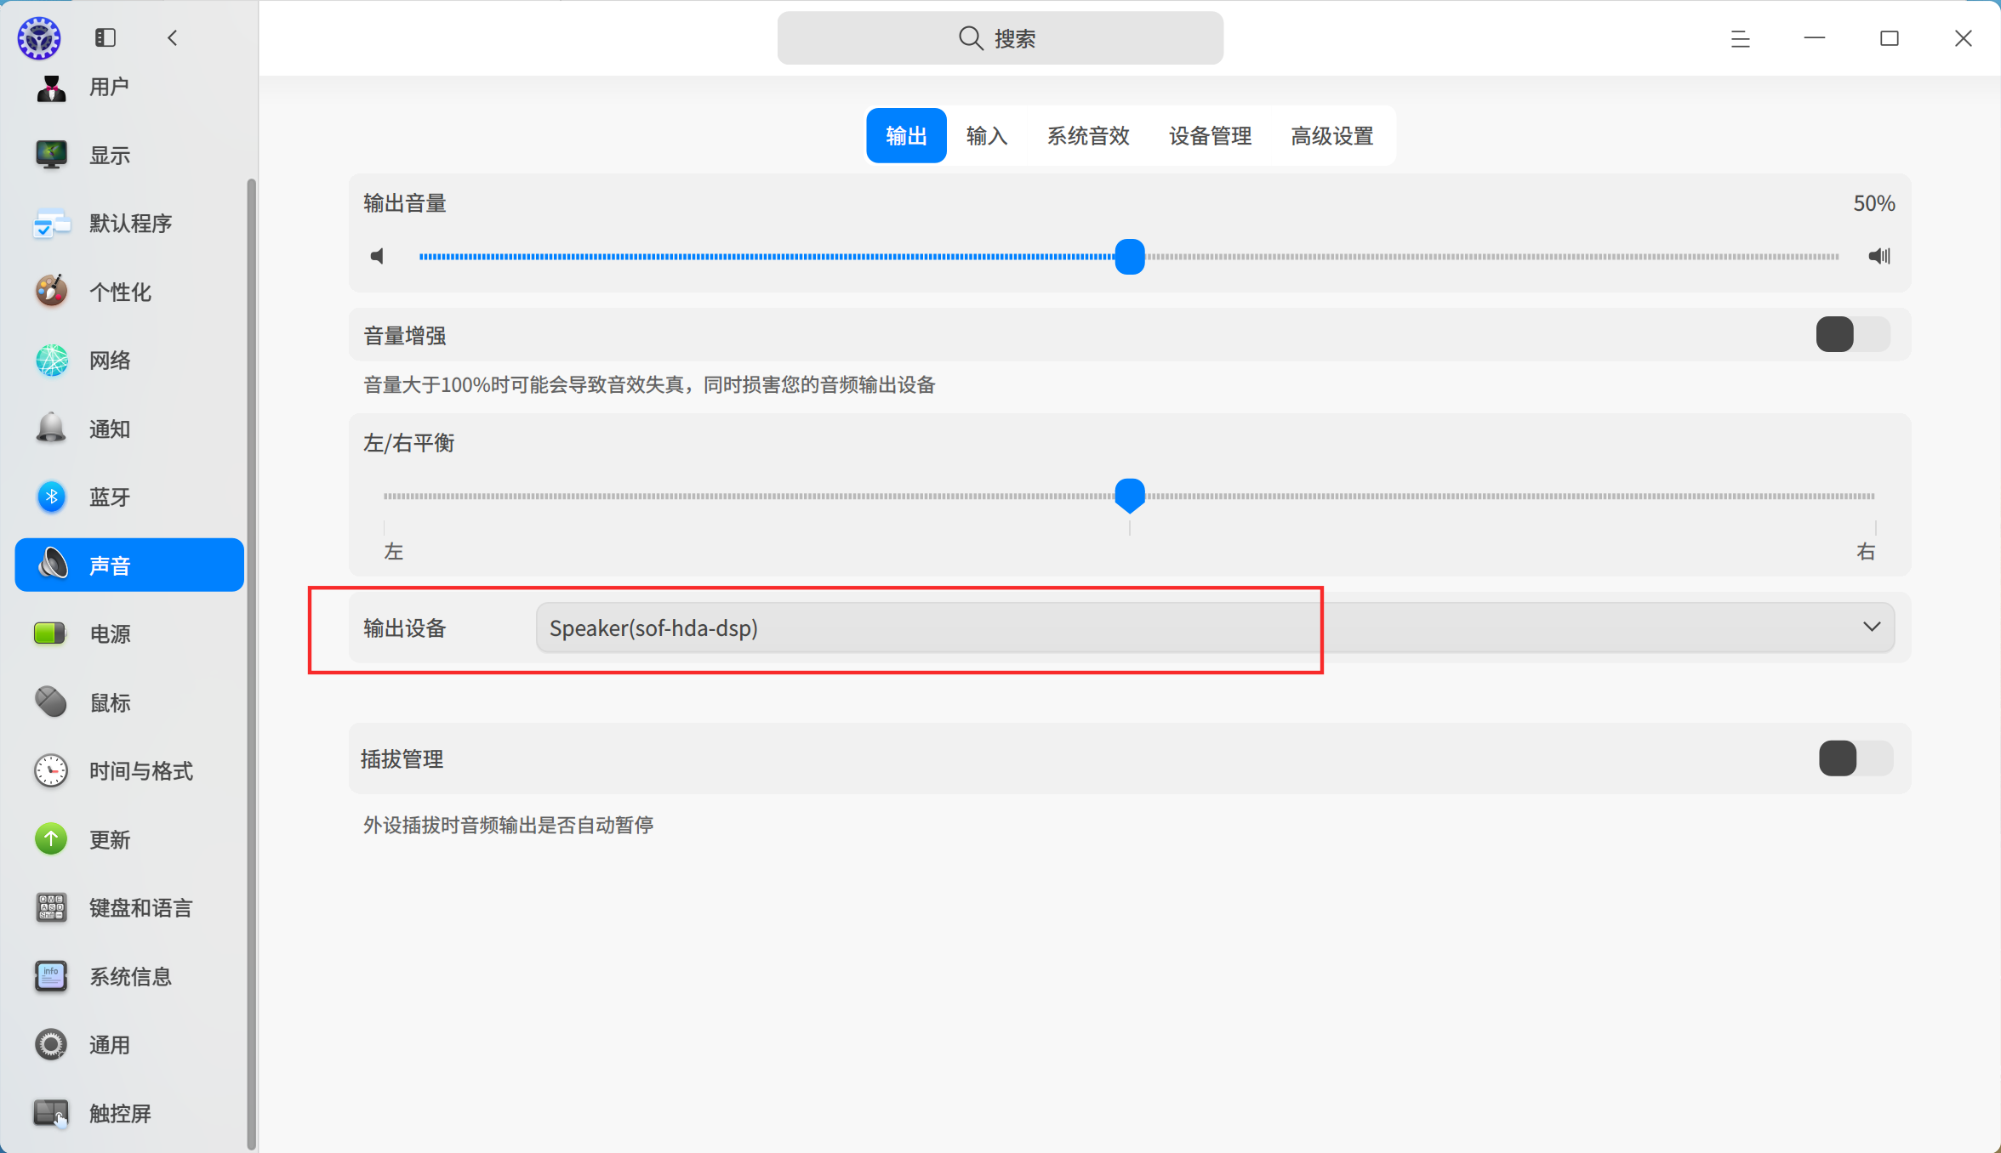Switch to the 输入 input tab
The width and height of the screenshot is (2001, 1153).
(x=987, y=136)
